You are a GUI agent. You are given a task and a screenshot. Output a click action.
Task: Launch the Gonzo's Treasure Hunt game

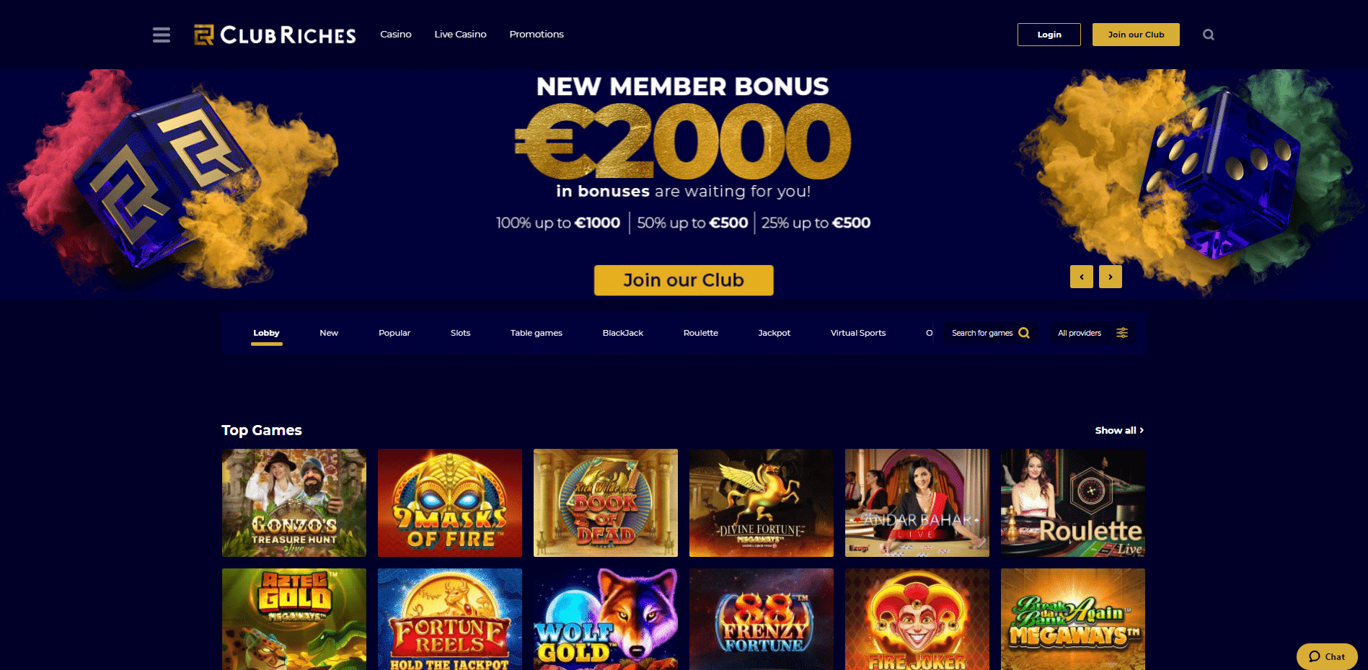294,503
